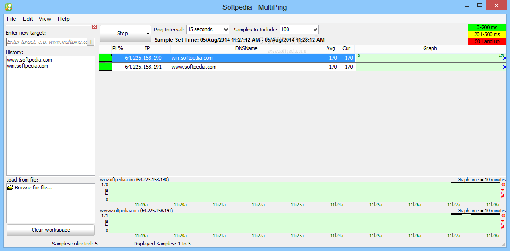The width and height of the screenshot is (510, 251).
Task: Select IP cell 64.225.158.191
Action: click(x=143, y=67)
